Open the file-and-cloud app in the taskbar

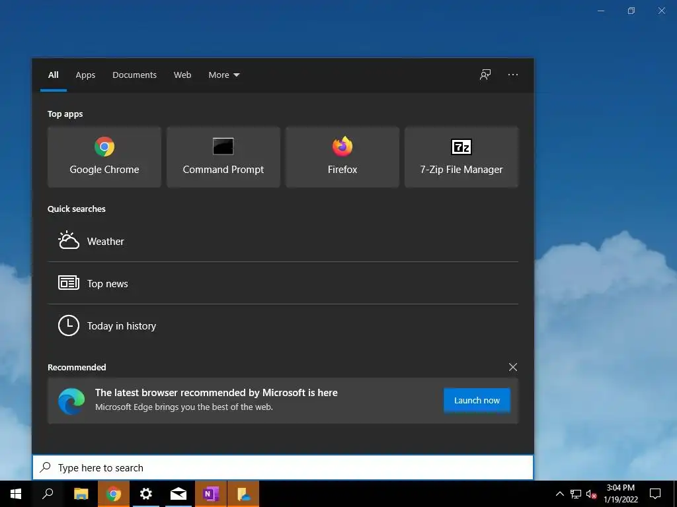(x=243, y=494)
